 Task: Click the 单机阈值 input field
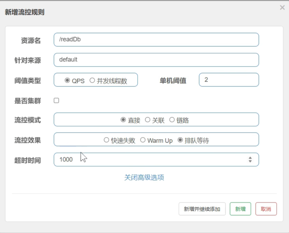click(229, 80)
